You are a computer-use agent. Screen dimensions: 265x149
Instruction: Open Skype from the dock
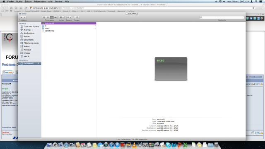(168, 145)
